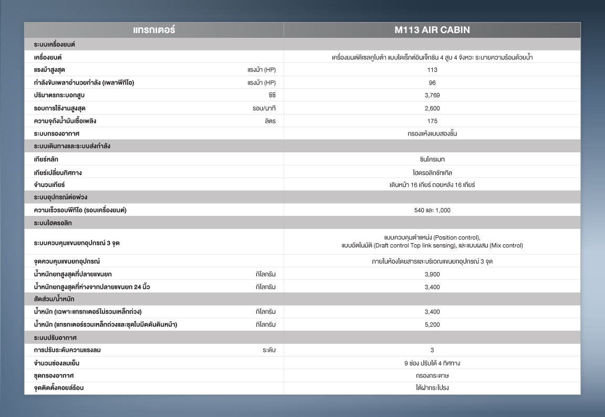Click the 'การปรับระดับความแรงลม' row label
This screenshot has height=417, width=605.
click(x=67, y=350)
